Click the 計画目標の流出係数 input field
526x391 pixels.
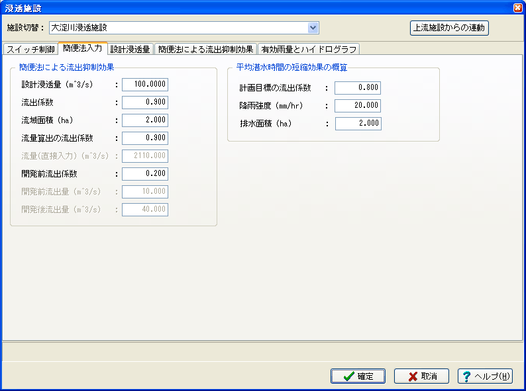click(x=358, y=88)
